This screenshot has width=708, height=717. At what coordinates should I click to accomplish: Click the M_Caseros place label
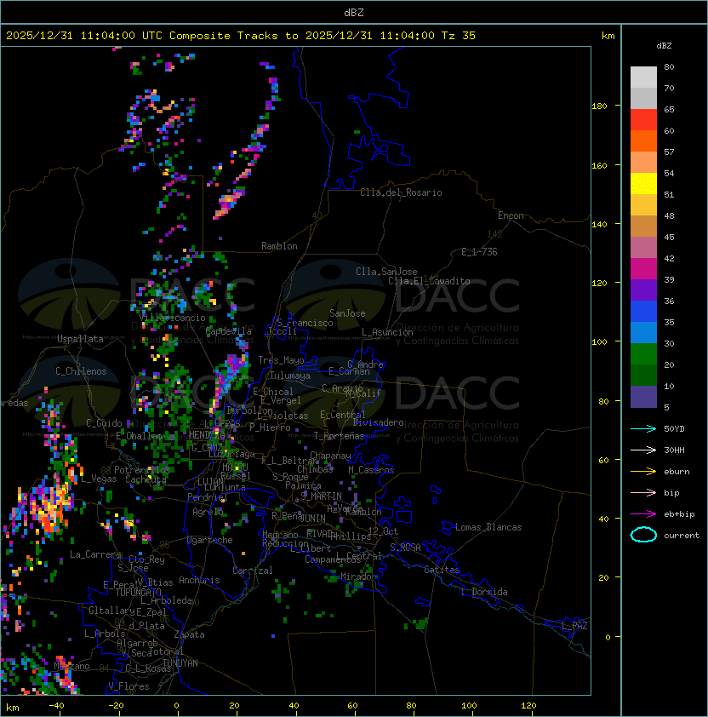click(x=371, y=470)
